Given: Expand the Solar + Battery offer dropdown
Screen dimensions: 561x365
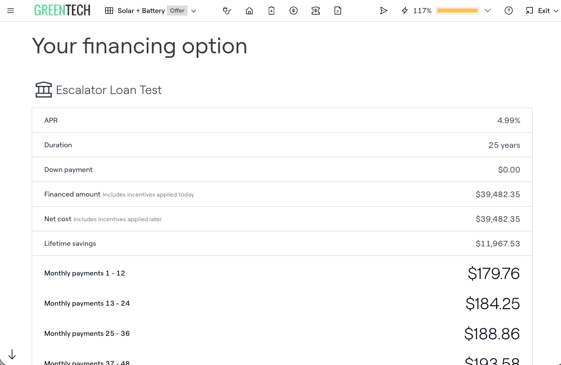Looking at the screenshot, I should click(x=194, y=11).
